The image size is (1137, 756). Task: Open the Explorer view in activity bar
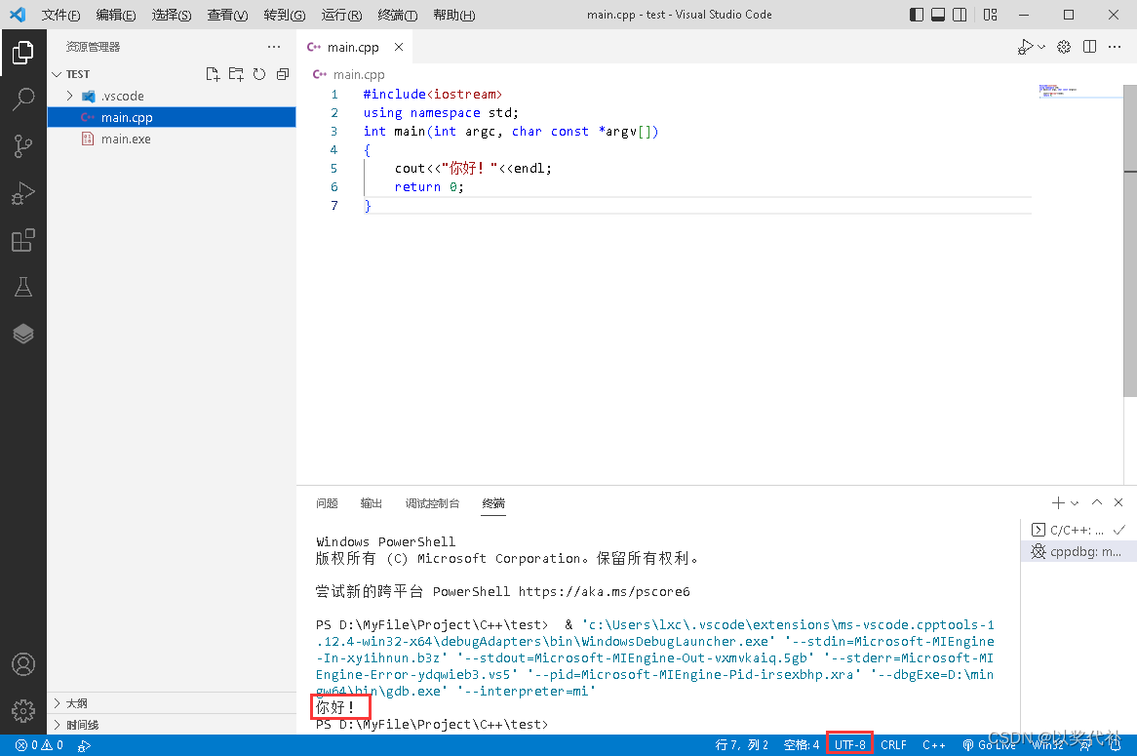23,53
